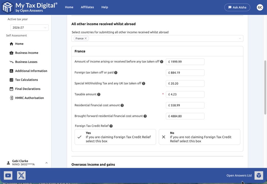The width and height of the screenshot is (267, 184).
Task: Click help icon next to Taxable amount
Action: point(99,94)
